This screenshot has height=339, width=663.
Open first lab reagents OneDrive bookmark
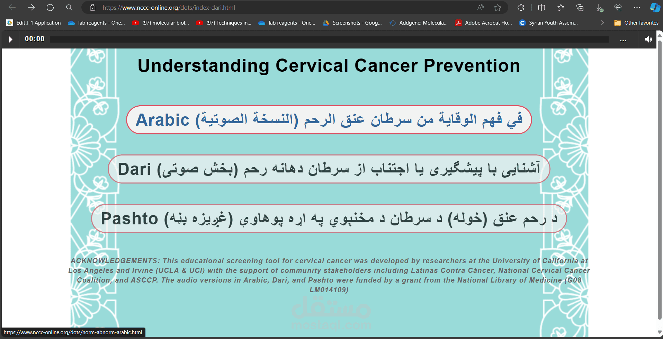click(x=96, y=23)
